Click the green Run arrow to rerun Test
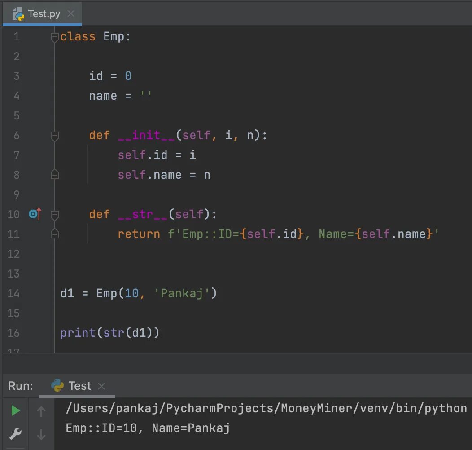Image resolution: width=472 pixels, height=450 pixels. (x=15, y=410)
